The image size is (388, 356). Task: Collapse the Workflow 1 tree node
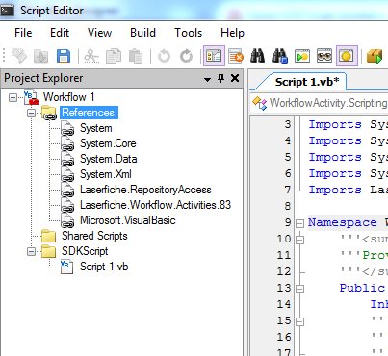point(13,97)
